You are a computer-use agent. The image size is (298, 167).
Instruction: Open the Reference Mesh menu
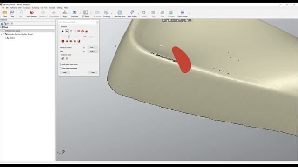[x=16, y=8]
